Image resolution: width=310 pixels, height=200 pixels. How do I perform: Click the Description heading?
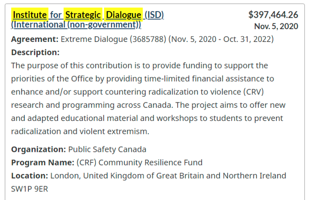tap(35, 53)
